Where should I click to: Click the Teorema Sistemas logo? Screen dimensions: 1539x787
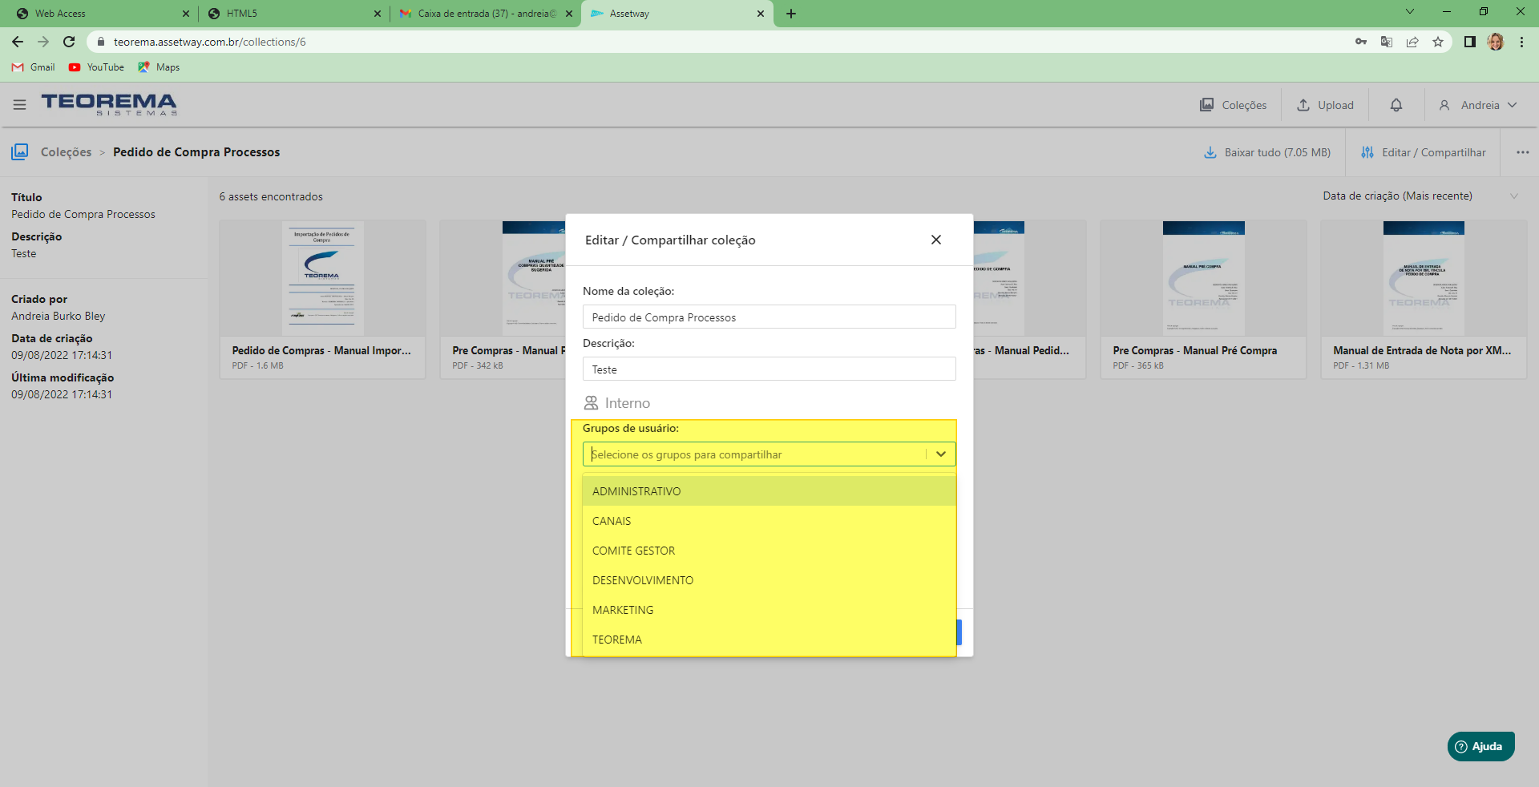109,104
